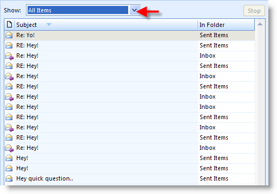Viewport: 277px width, 194px height.
Task: Toggle the Subject sort direction arrow
Action: tap(49, 24)
